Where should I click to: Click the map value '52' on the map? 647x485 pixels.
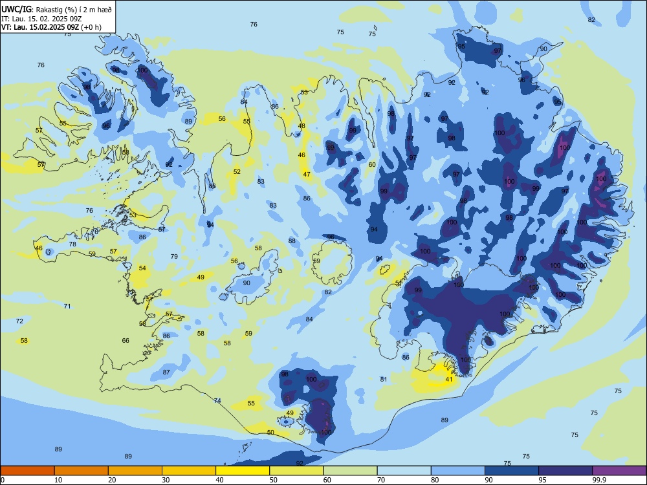point(237,171)
